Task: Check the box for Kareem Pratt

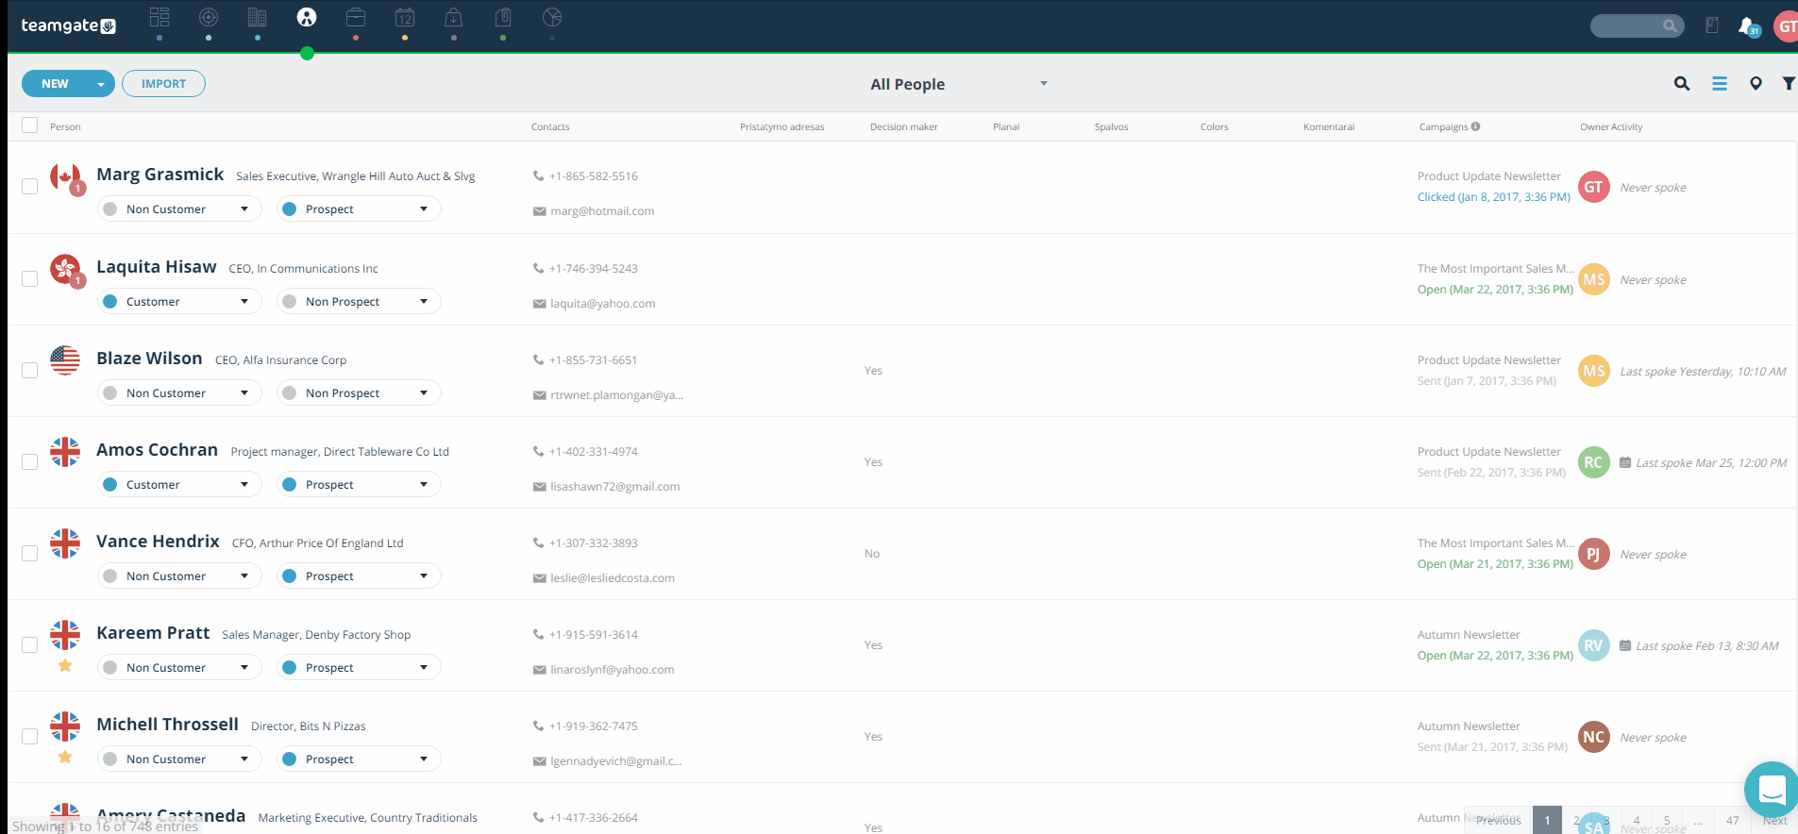Action: tap(30, 645)
